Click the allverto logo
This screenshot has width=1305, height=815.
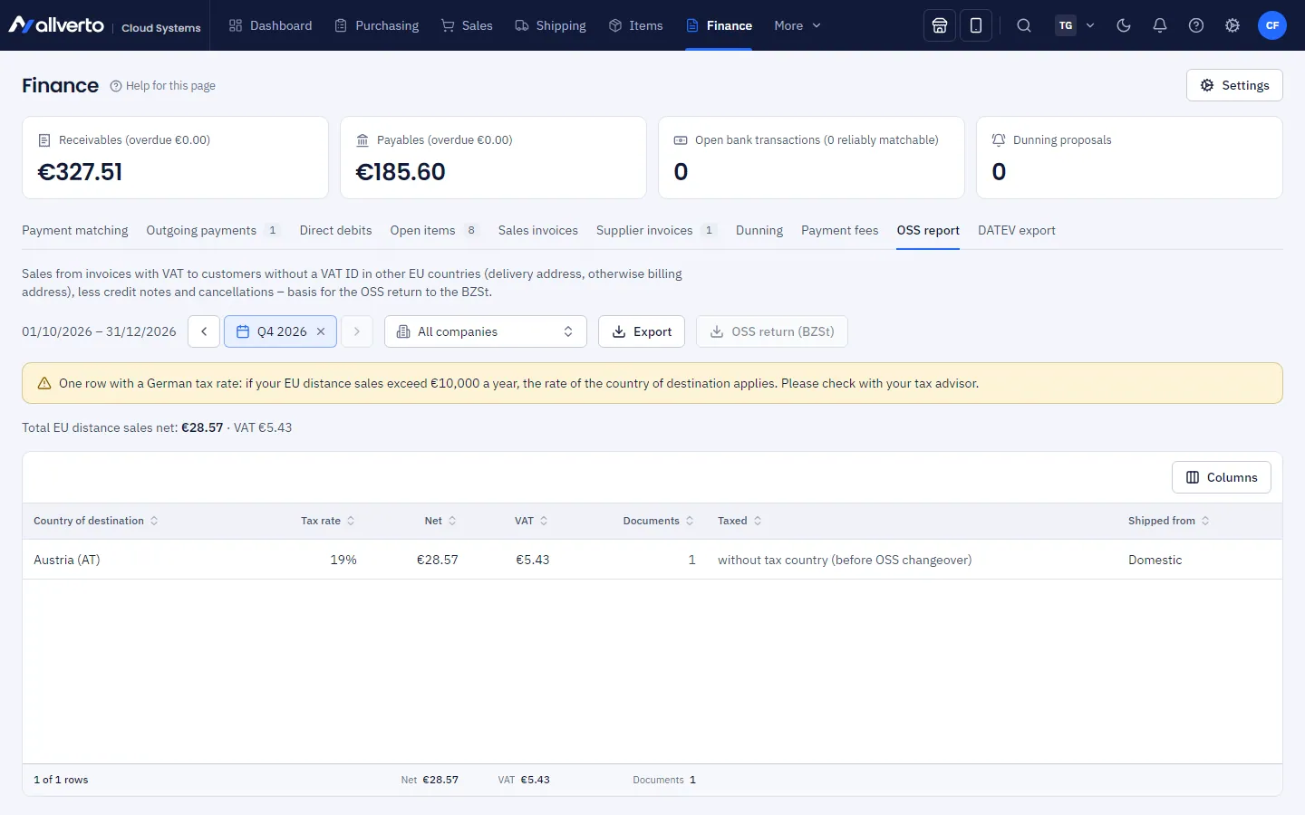pos(56,25)
